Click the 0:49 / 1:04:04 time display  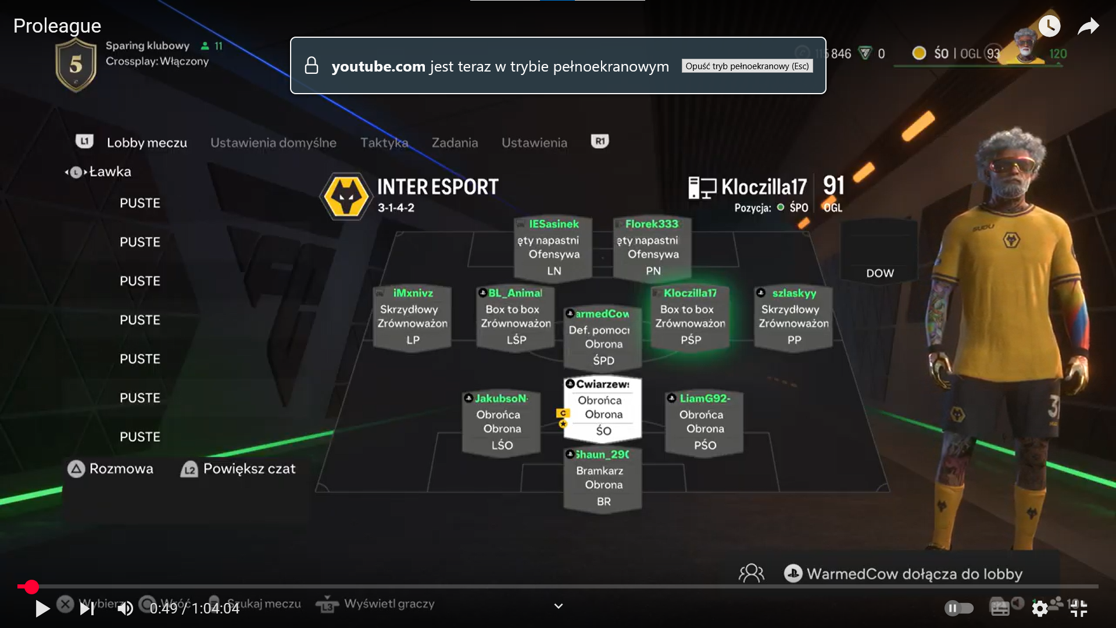point(195,609)
